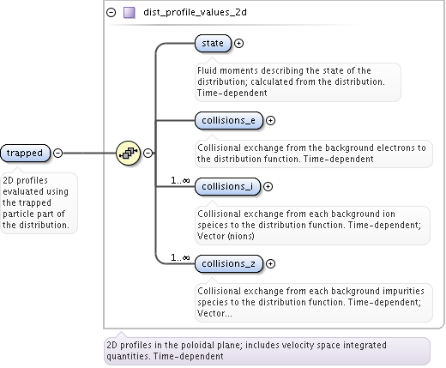Image resolution: width=446 pixels, height=368 pixels.
Task: Expand the collisions_e node
Action: click(270, 120)
